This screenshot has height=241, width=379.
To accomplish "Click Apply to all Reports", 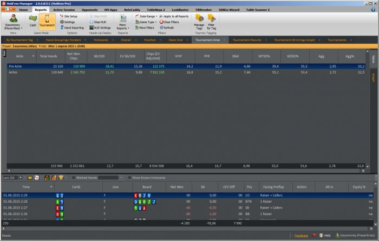I will click(174, 16).
